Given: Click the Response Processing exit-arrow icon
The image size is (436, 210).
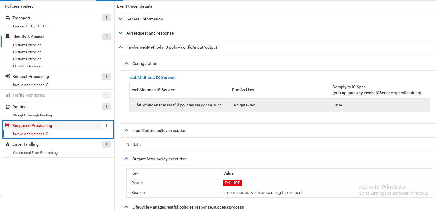Looking at the screenshot, I should tap(7, 125).
